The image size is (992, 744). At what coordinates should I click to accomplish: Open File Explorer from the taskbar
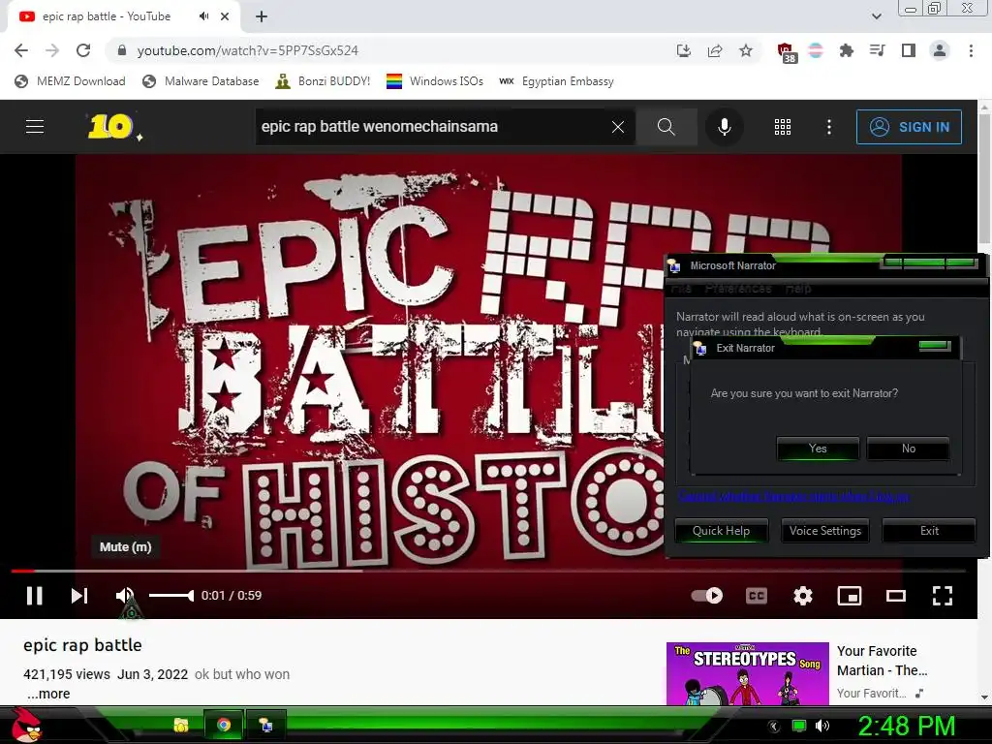pos(181,725)
